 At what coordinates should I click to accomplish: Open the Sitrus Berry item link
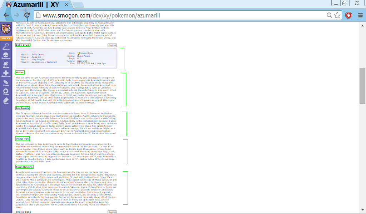87,53
